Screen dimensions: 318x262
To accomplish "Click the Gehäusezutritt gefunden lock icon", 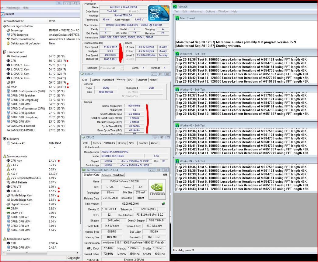I will click(8, 43).
